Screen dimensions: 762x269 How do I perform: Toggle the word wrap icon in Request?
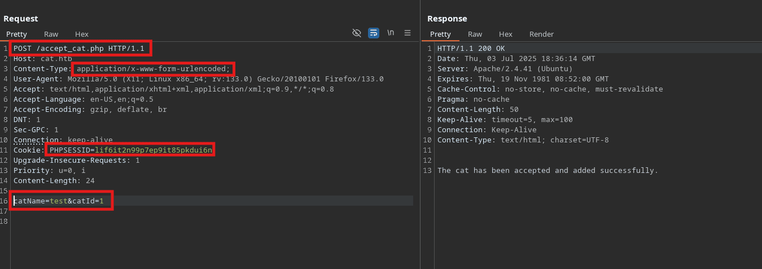coord(374,33)
